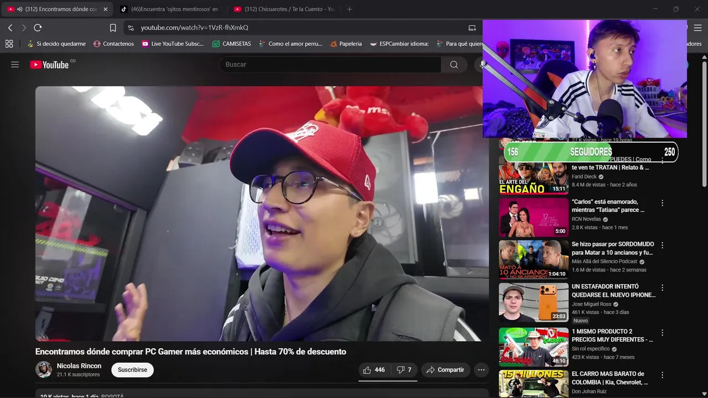Open the 46:10 product comparison thumbnail
This screenshot has height=398, width=708.
tap(534, 347)
